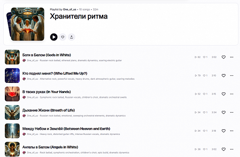The image size is (240, 157).
Task: Open song title Дыхание Жизни (Breath of Life)
Action: 48,110
